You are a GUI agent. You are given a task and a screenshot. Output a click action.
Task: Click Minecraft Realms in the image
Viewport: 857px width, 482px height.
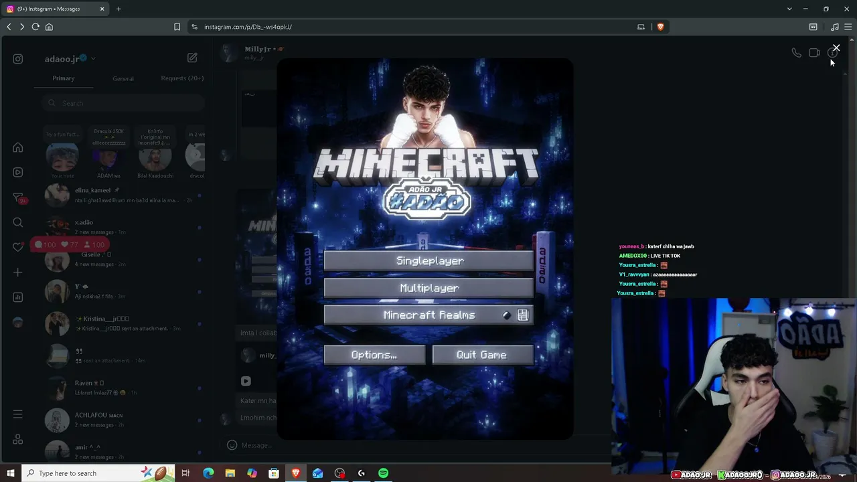(429, 315)
